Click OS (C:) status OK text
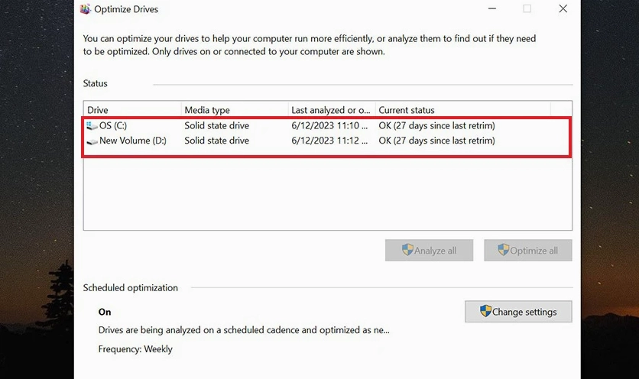Viewport: 639px width, 379px height. click(x=436, y=125)
